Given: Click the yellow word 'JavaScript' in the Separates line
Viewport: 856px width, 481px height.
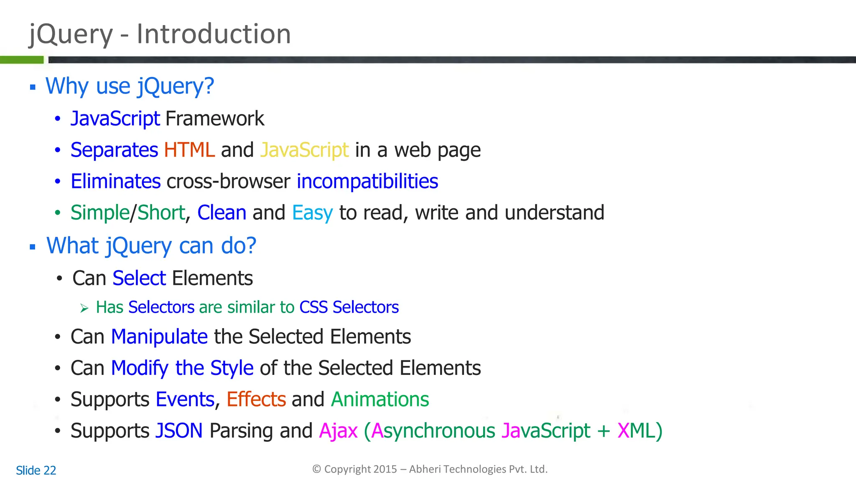Looking at the screenshot, I should (304, 150).
